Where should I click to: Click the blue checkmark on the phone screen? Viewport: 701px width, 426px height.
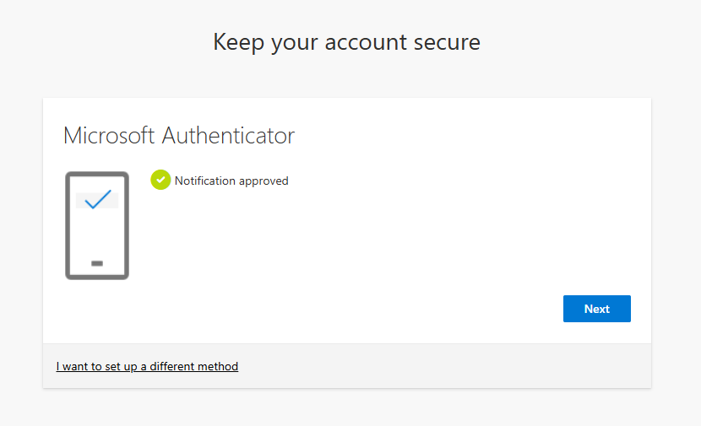tap(98, 199)
